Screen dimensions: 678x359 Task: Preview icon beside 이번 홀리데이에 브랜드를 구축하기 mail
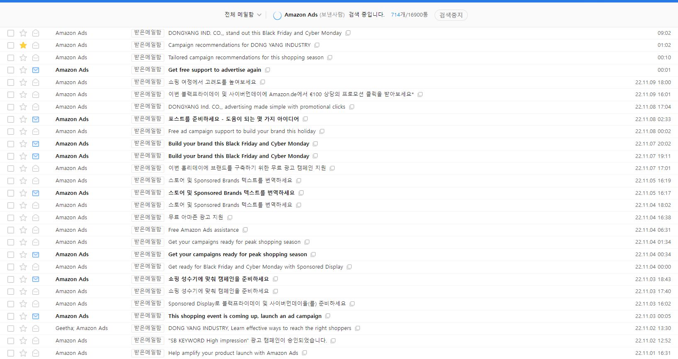click(x=332, y=168)
